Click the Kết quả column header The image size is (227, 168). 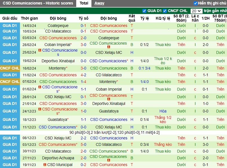click(132, 18)
